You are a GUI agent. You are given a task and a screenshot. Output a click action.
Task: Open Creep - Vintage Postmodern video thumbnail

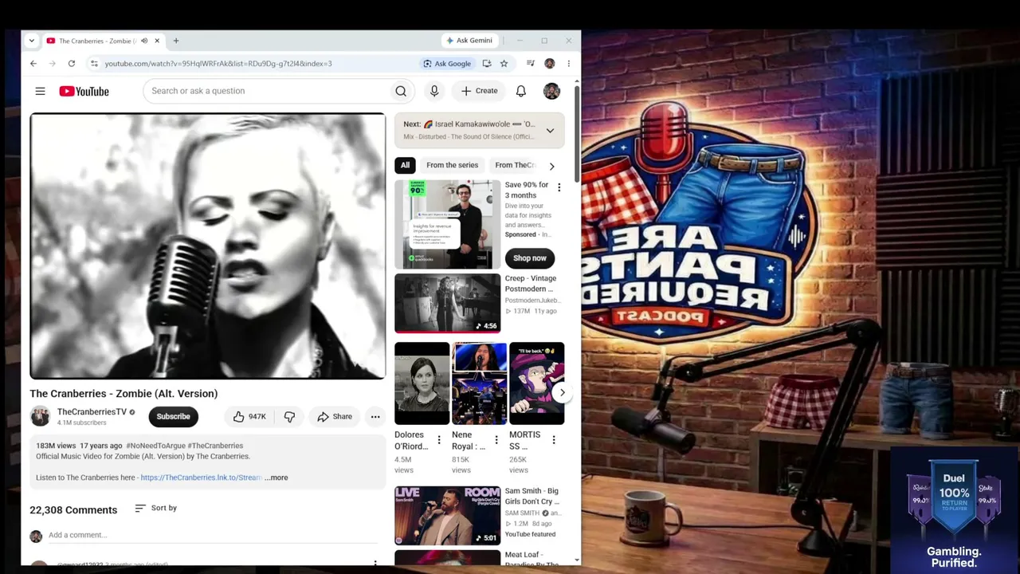[x=447, y=303]
